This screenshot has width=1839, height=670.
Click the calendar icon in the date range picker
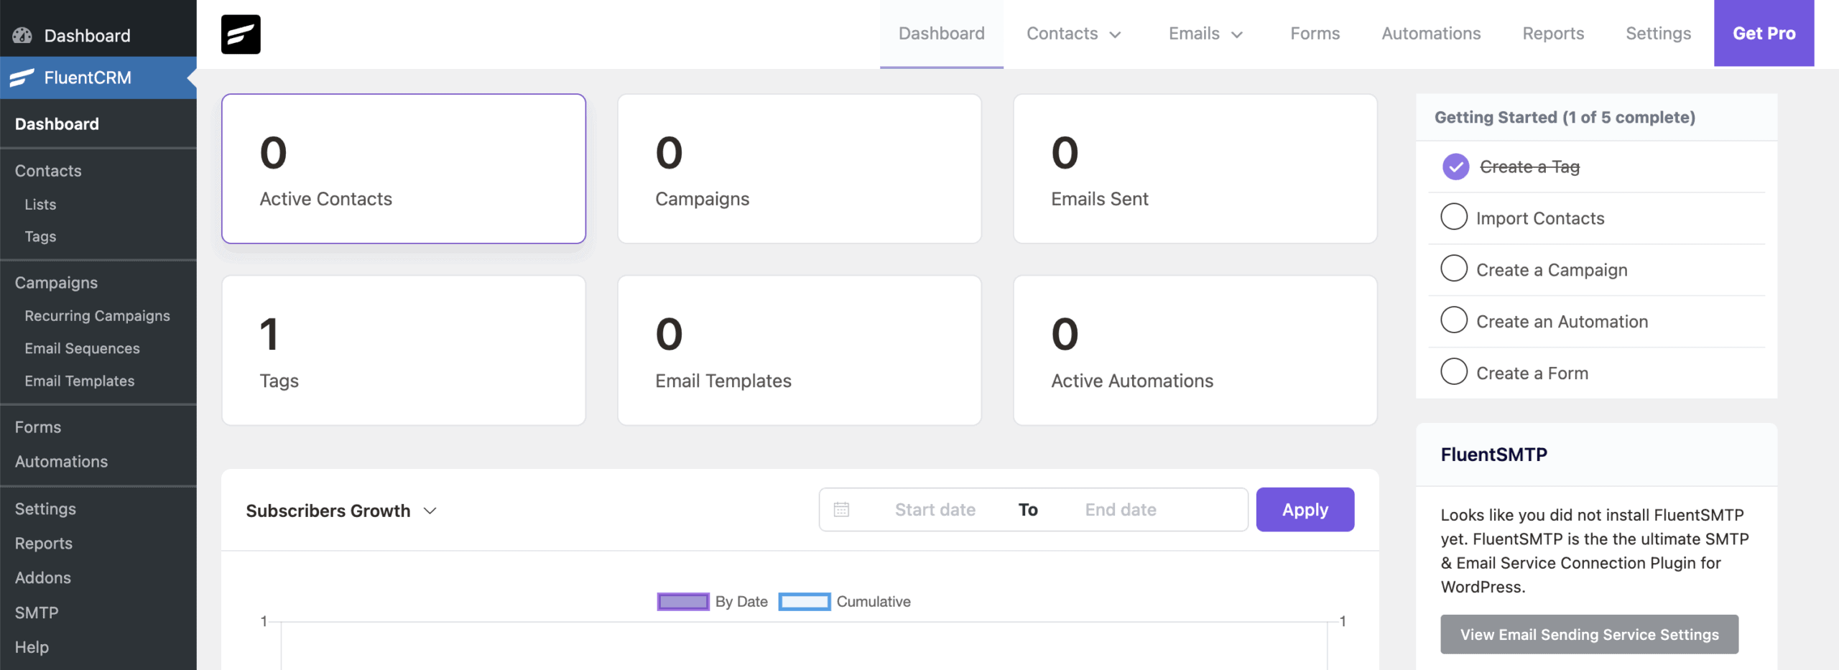pos(842,509)
